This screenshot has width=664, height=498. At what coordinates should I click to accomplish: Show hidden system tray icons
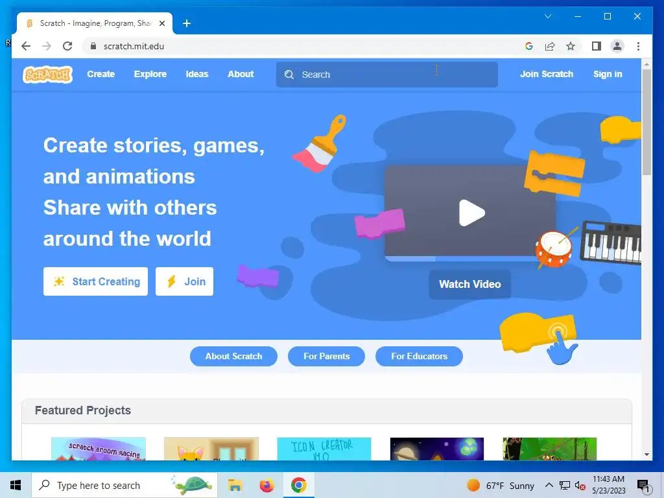[x=549, y=485]
